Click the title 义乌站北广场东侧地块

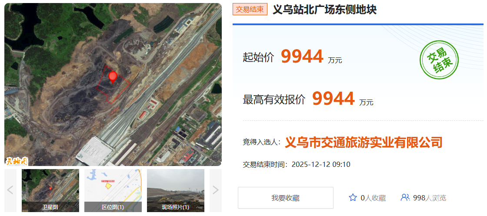tap(324, 10)
